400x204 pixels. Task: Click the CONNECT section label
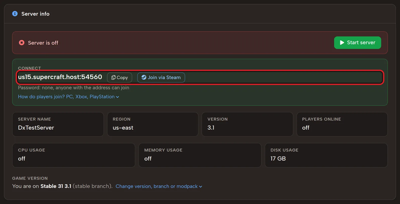(29, 68)
